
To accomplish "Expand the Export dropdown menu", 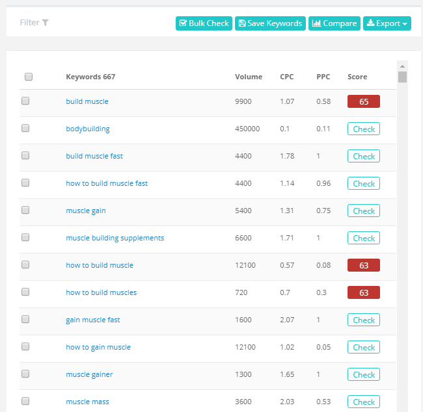I will 387,23.
